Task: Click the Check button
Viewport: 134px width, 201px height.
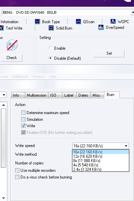Action: (11, 58)
